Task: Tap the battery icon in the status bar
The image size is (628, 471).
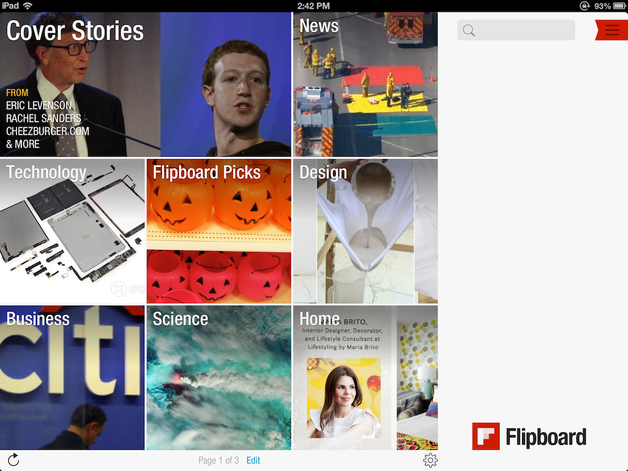Action: 619,6
